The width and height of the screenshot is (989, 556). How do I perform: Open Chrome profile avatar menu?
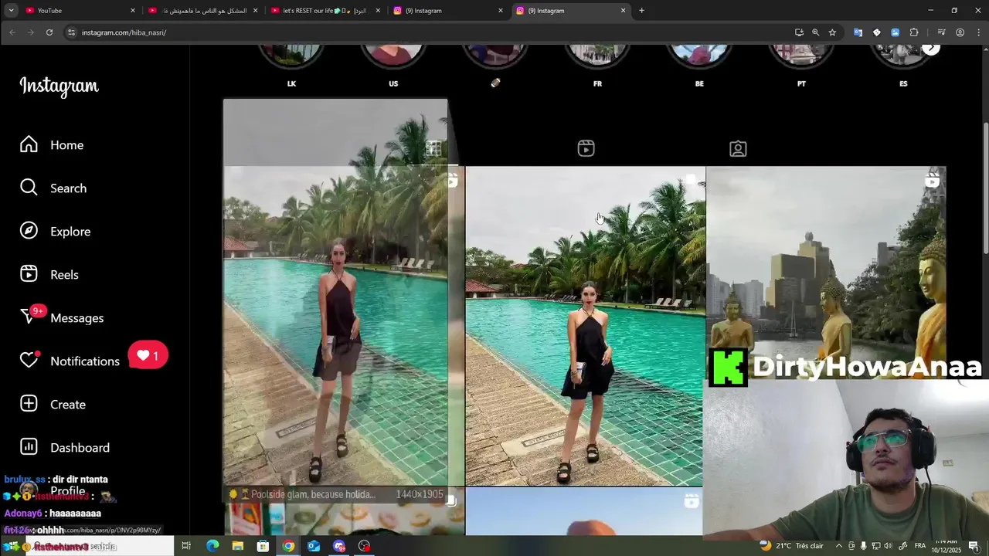click(960, 32)
